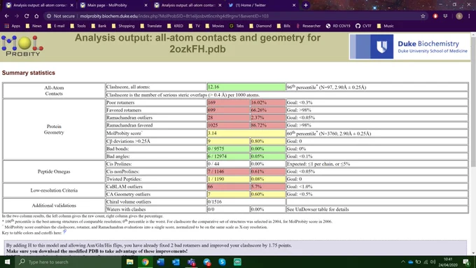Click the Poor rotamers count 169

click(228, 102)
